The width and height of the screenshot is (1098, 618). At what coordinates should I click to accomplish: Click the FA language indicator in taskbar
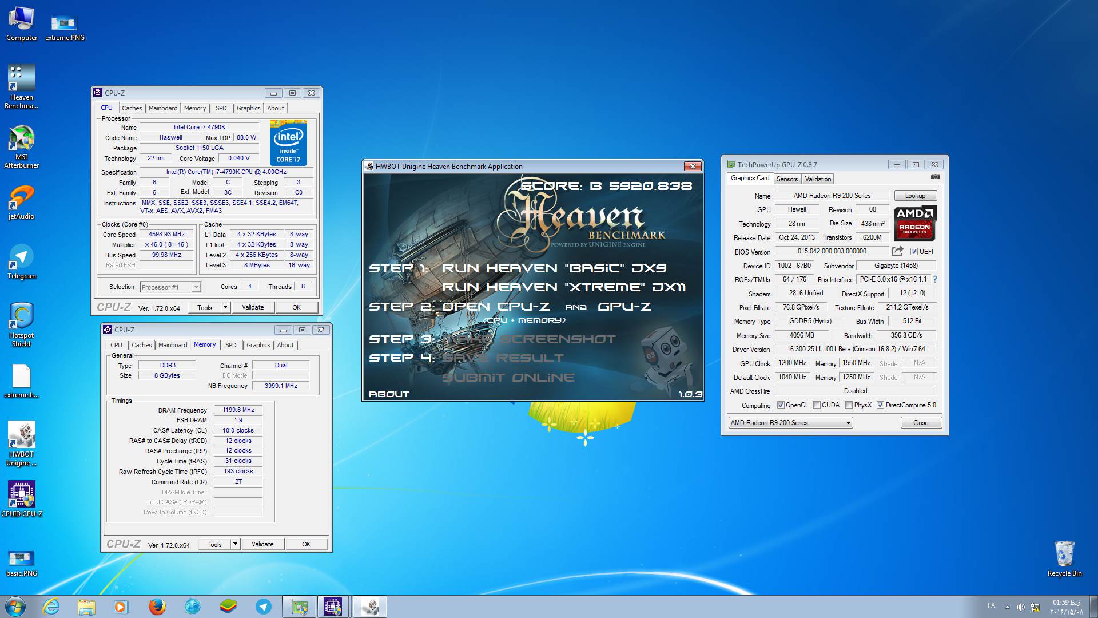pyautogui.click(x=991, y=605)
